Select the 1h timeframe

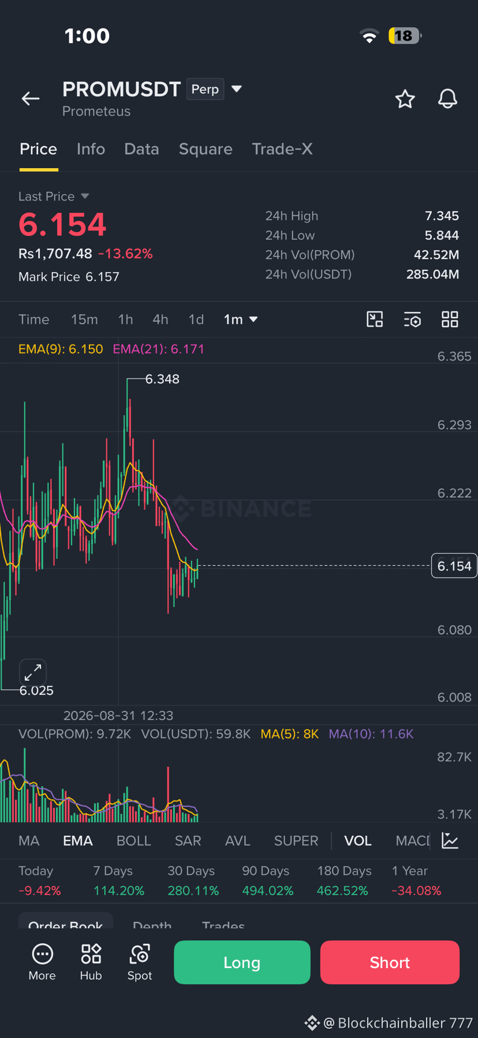tap(125, 320)
